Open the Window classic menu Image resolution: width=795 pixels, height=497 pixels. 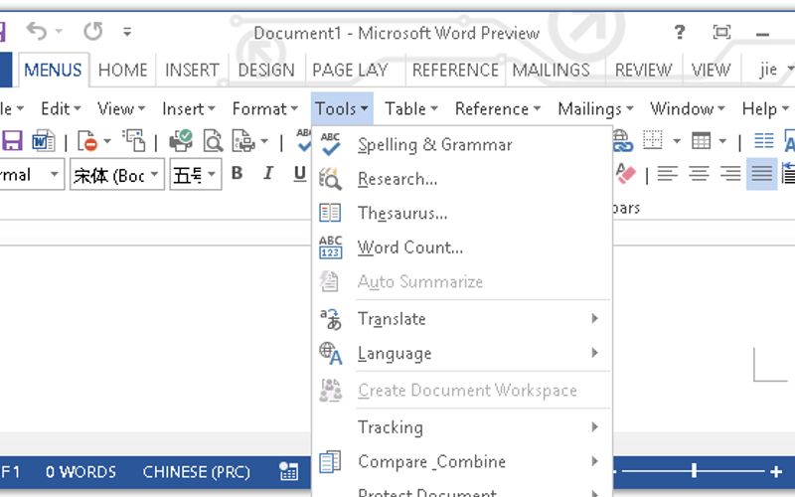[x=688, y=108]
